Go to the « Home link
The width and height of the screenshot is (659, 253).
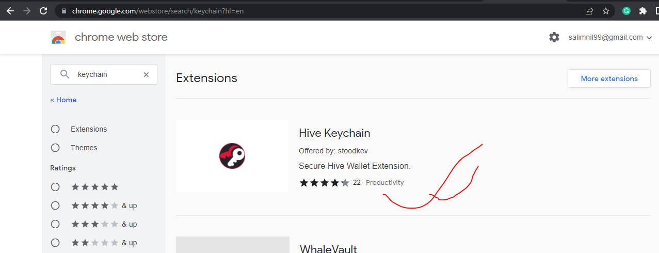click(63, 100)
